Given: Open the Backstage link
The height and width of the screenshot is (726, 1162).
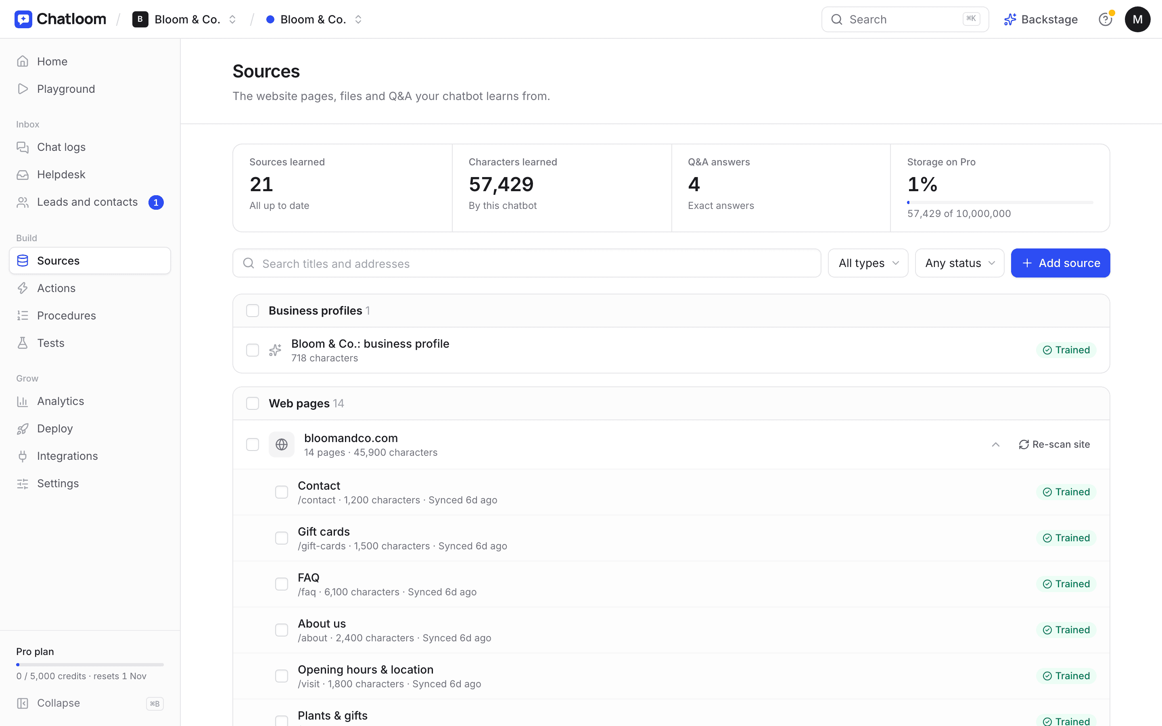Looking at the screenshot, I should 1041,19.
